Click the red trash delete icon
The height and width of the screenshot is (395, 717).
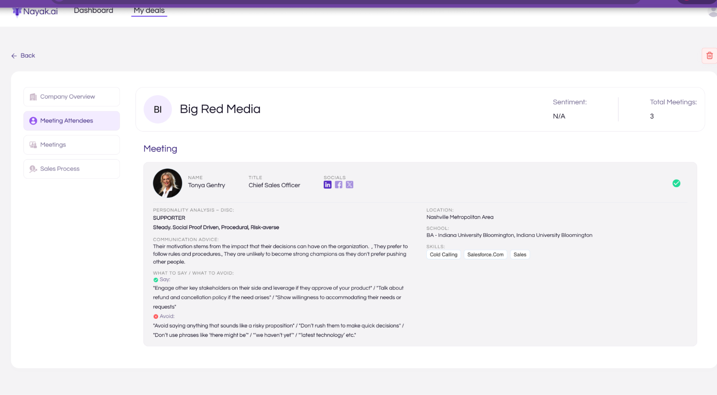click(x=709, y=56)
